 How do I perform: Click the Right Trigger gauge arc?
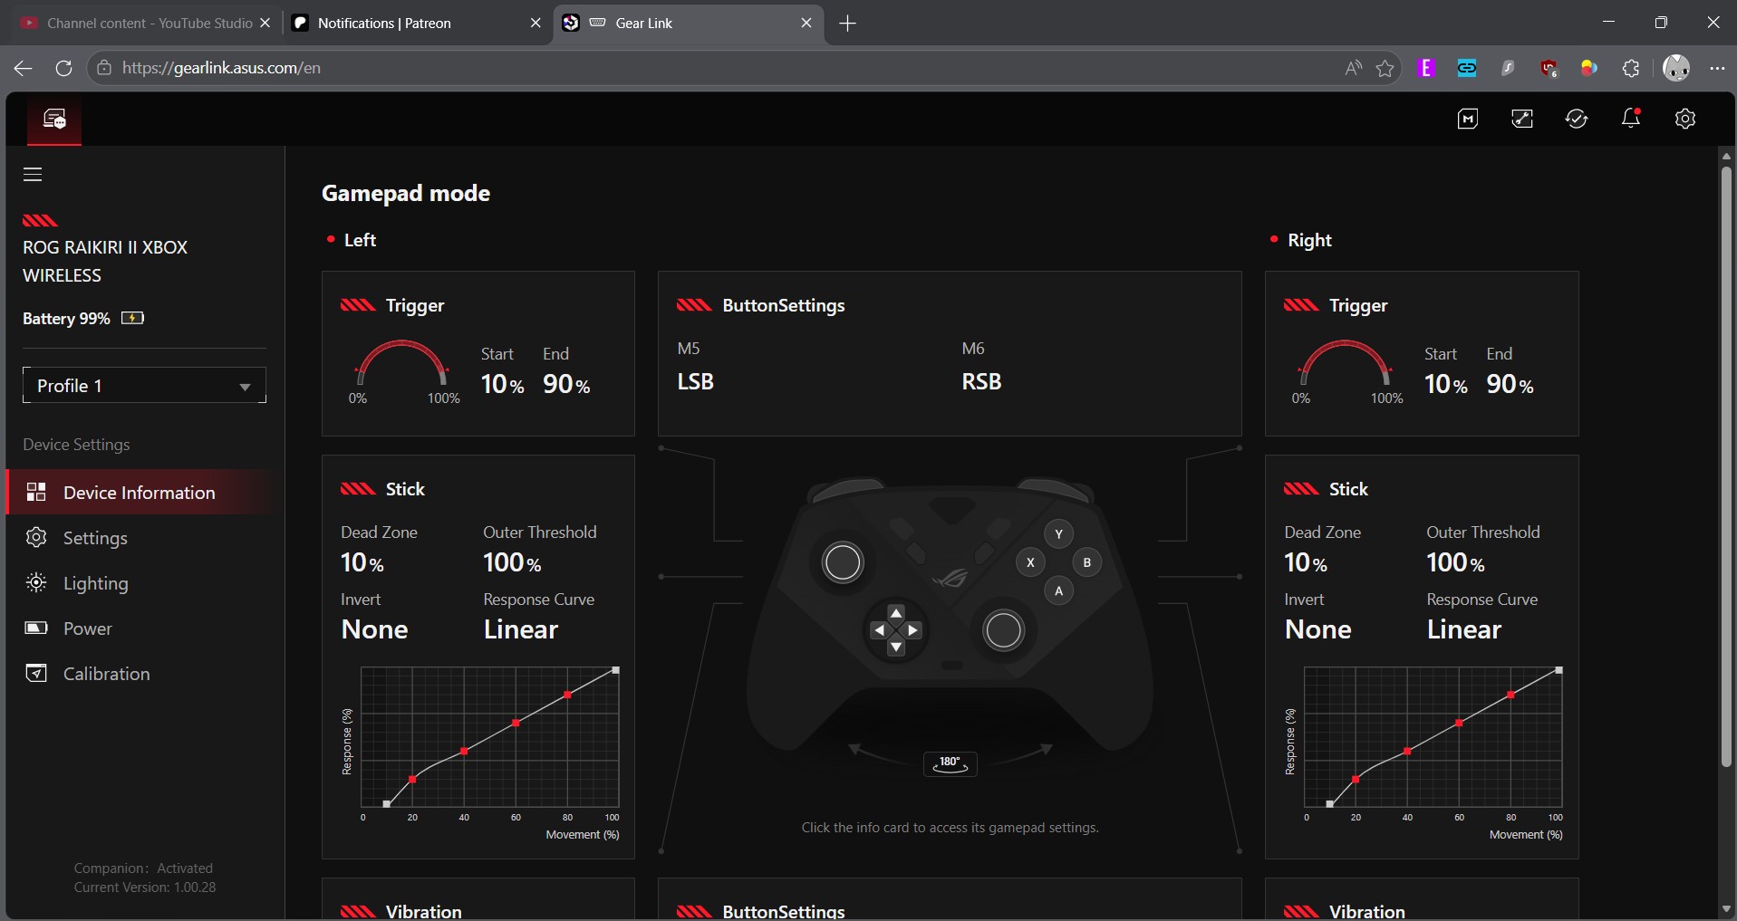[x=1345, y=364]
